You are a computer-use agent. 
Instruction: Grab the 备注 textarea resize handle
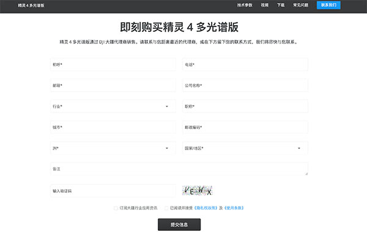click(x=306, y=173)
